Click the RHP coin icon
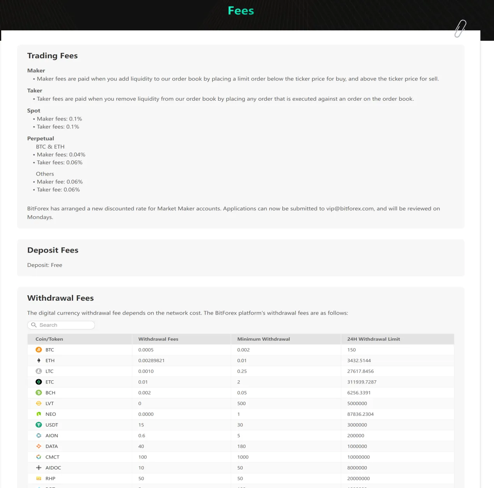Screen dimensions: 494x488 pyautogui.click(x=38, y=479)
